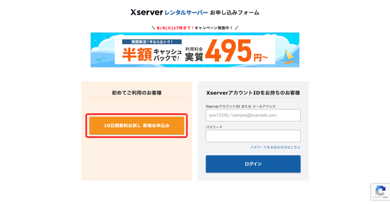
Task: Click the XserverアカウントIDをお持ちのお客様 heading
Action: 253,92
